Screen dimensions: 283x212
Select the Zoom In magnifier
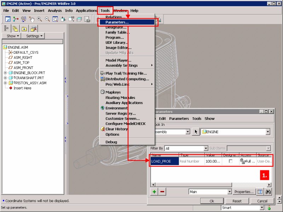[40, 19]
